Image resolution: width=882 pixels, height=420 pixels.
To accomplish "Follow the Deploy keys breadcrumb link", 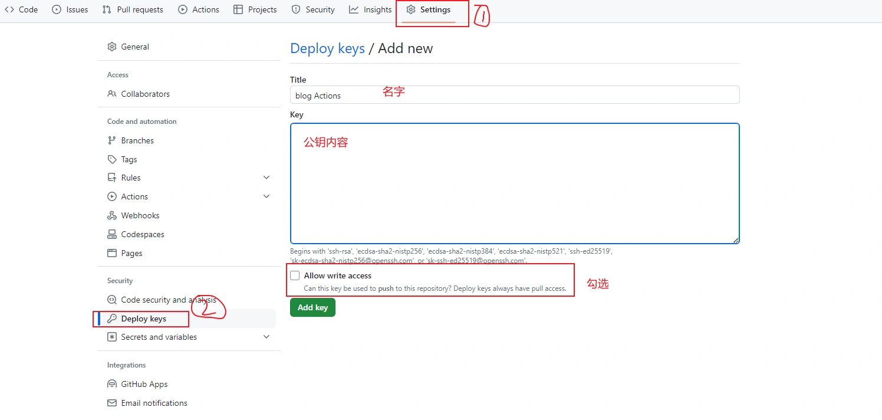I will 327,48.
